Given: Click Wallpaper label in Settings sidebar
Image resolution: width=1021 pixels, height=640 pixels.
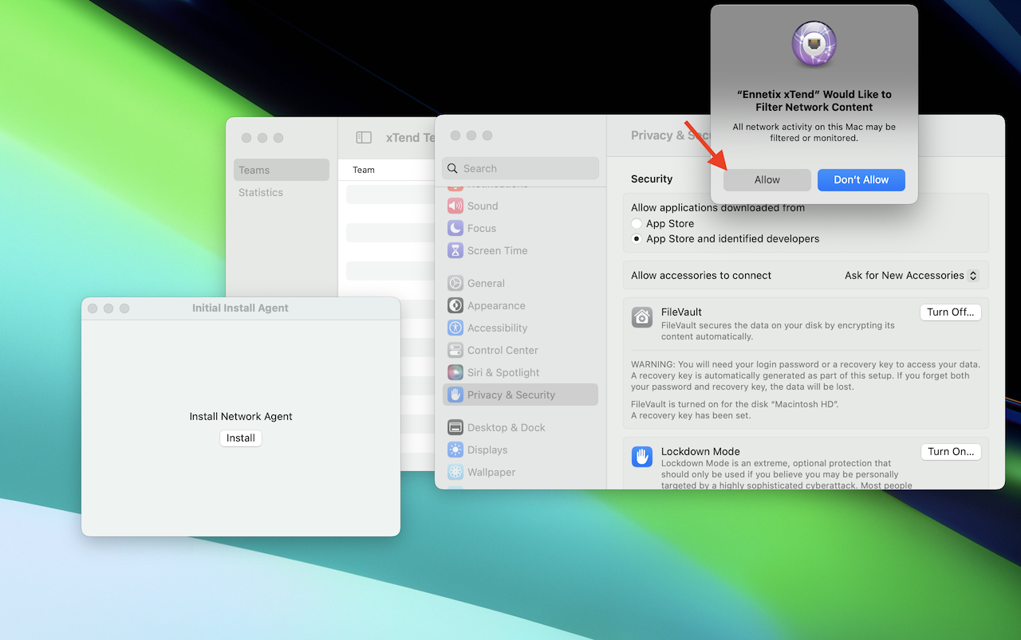Looking at the screenshot, I should (491, 472).
